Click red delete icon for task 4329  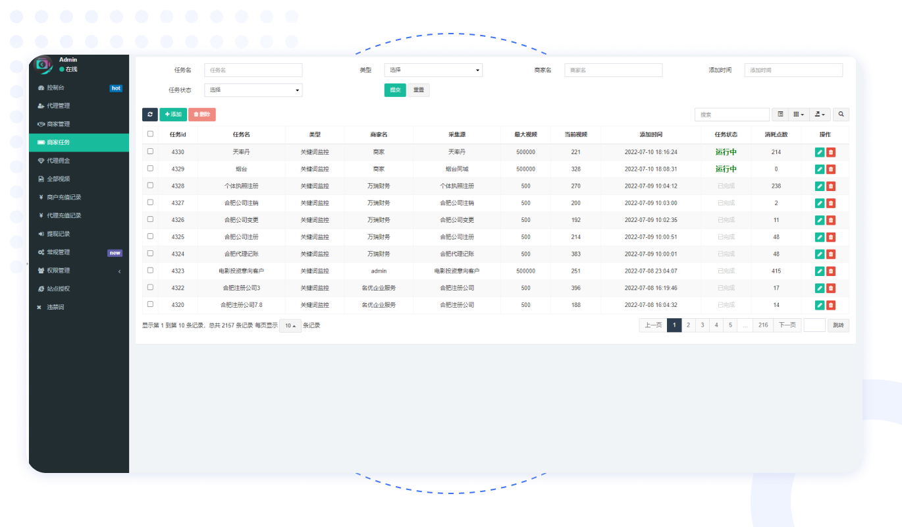(x=831, y=169)
